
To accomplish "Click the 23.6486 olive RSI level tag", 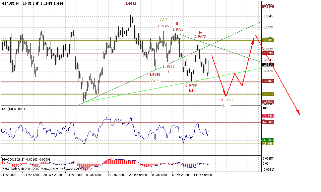I will (x=268, y=144).
